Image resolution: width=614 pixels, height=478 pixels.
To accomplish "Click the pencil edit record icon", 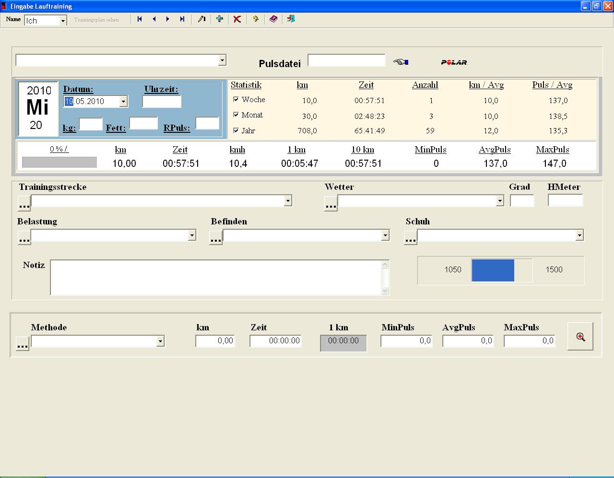I will point(202,19).
